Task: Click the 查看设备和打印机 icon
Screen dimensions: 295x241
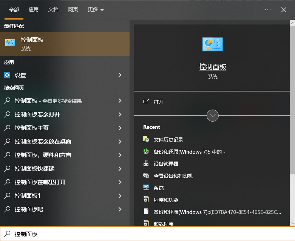Action: coord(146,175)
